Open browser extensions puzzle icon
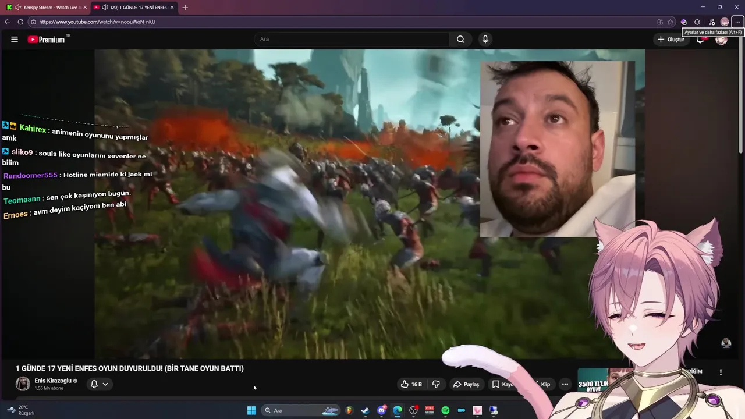This screenshot has height=419, width=745. click(x=697, y=22)
